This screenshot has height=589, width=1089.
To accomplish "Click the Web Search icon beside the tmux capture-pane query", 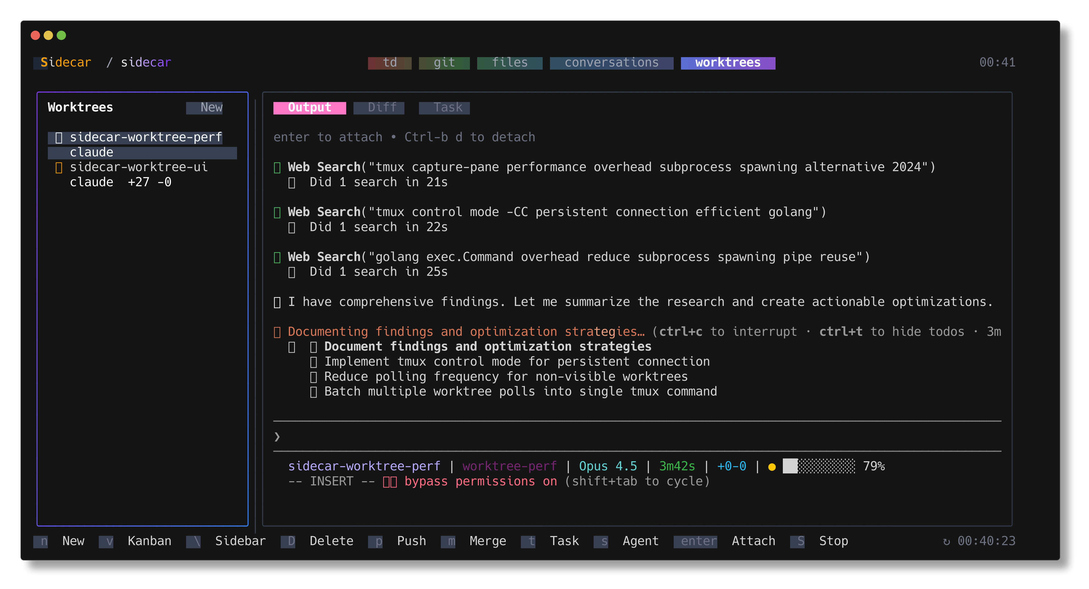I will [278, 167].
